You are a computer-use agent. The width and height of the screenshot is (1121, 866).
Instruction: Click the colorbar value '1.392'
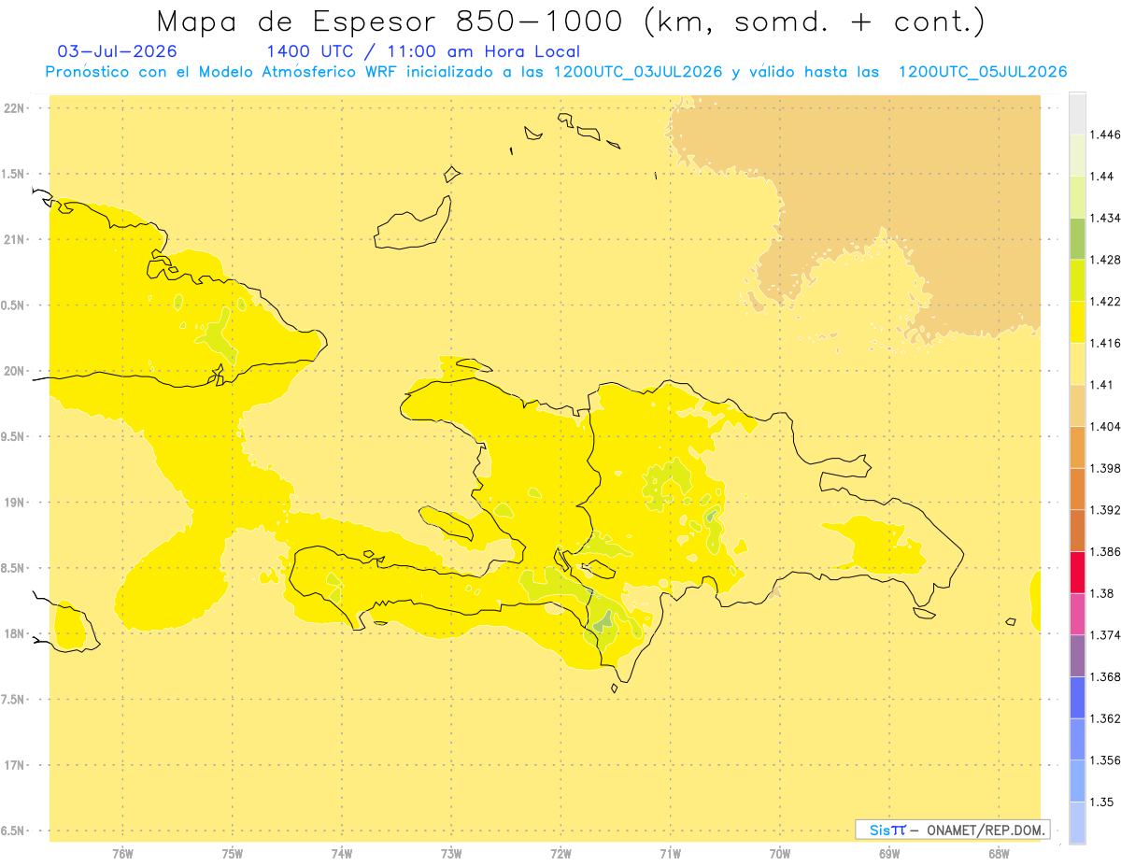point(1107,510)
